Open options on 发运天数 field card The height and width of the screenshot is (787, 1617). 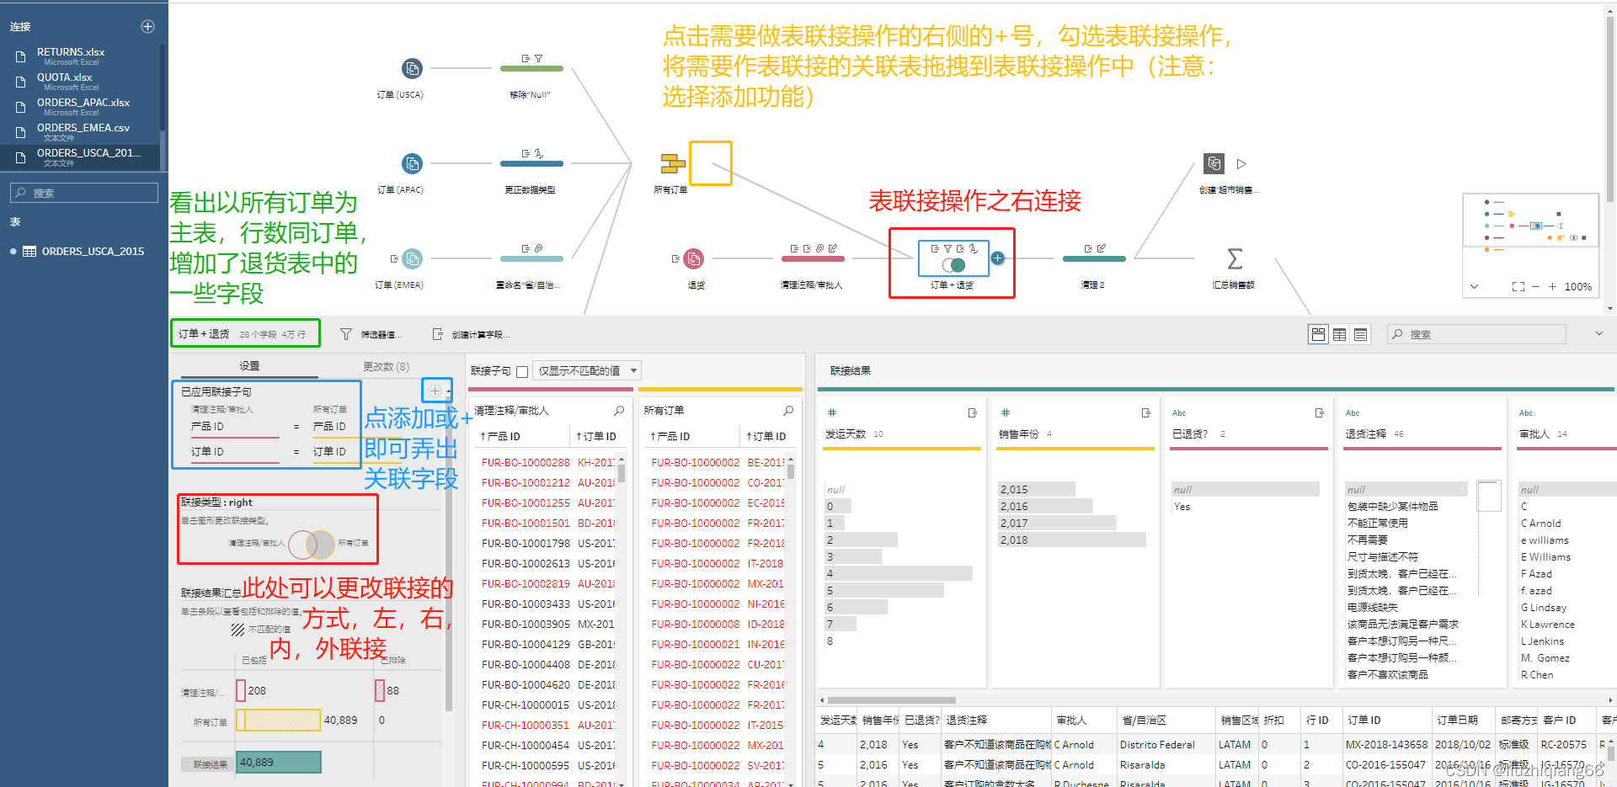[973, 412]
